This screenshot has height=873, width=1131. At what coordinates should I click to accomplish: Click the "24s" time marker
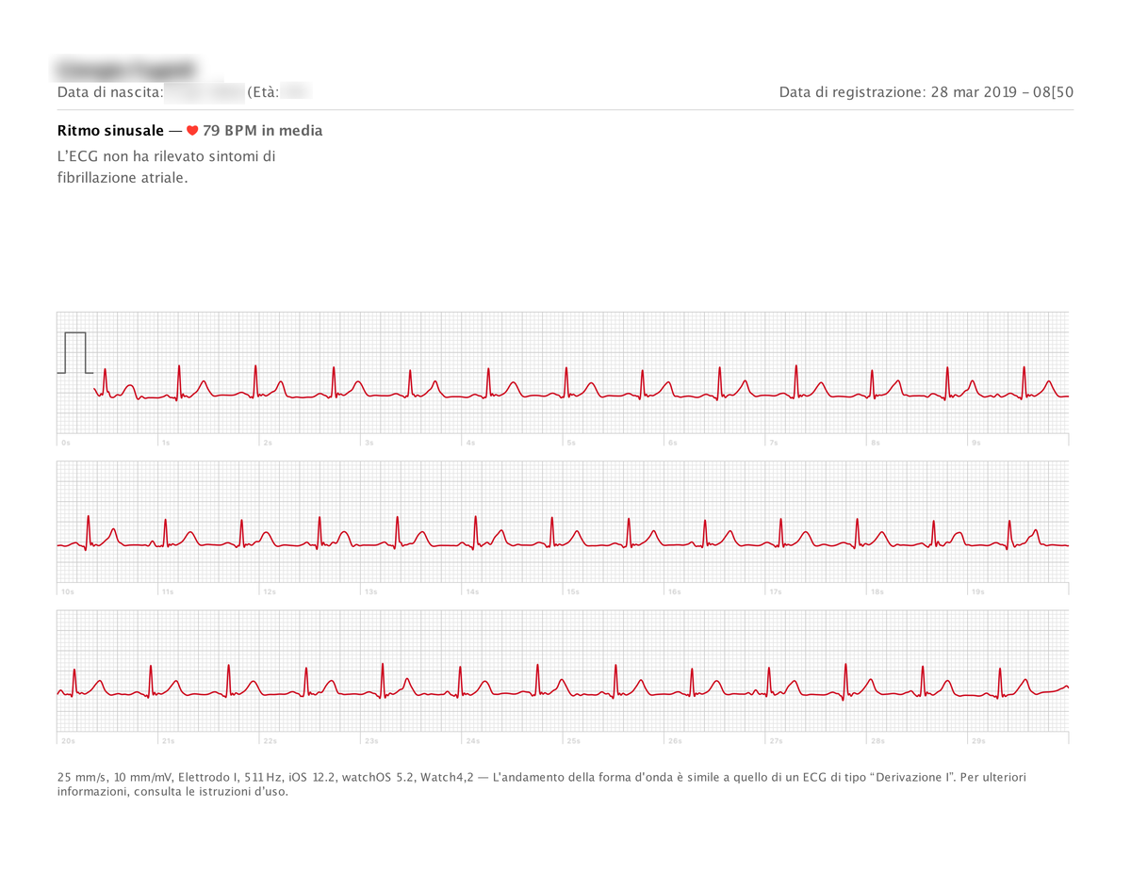473,741
